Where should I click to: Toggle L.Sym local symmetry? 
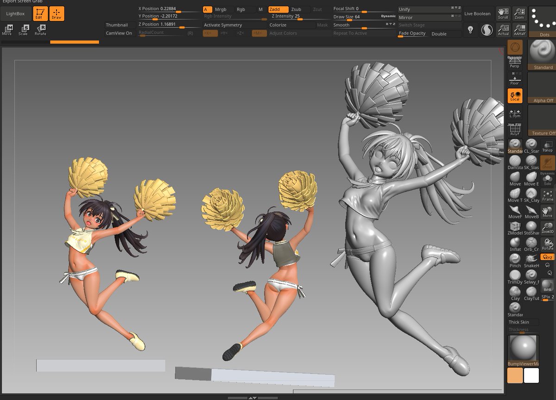(x=514, y=113)
